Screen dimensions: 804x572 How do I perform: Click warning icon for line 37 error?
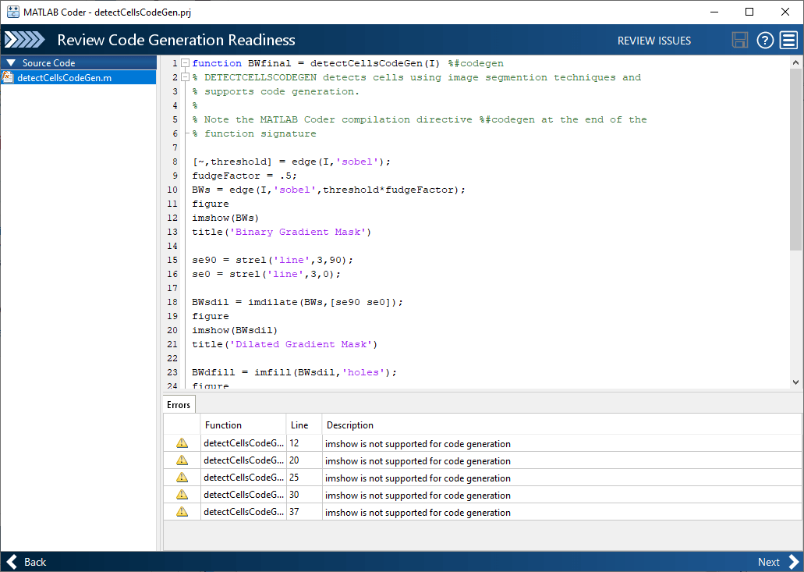tap(182, 512)
